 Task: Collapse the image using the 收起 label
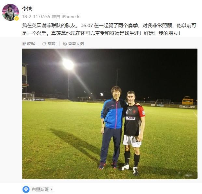point(31,44)
